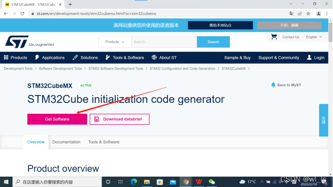The width and height of the screenshot is (333, 187).
Task: Click the Get Software button
Action: click(x=57, y=119)
